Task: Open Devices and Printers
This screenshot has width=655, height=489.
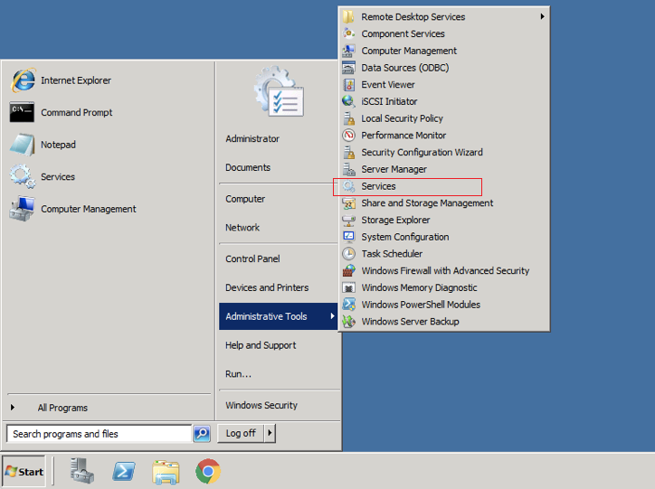Action: point(267,287)
